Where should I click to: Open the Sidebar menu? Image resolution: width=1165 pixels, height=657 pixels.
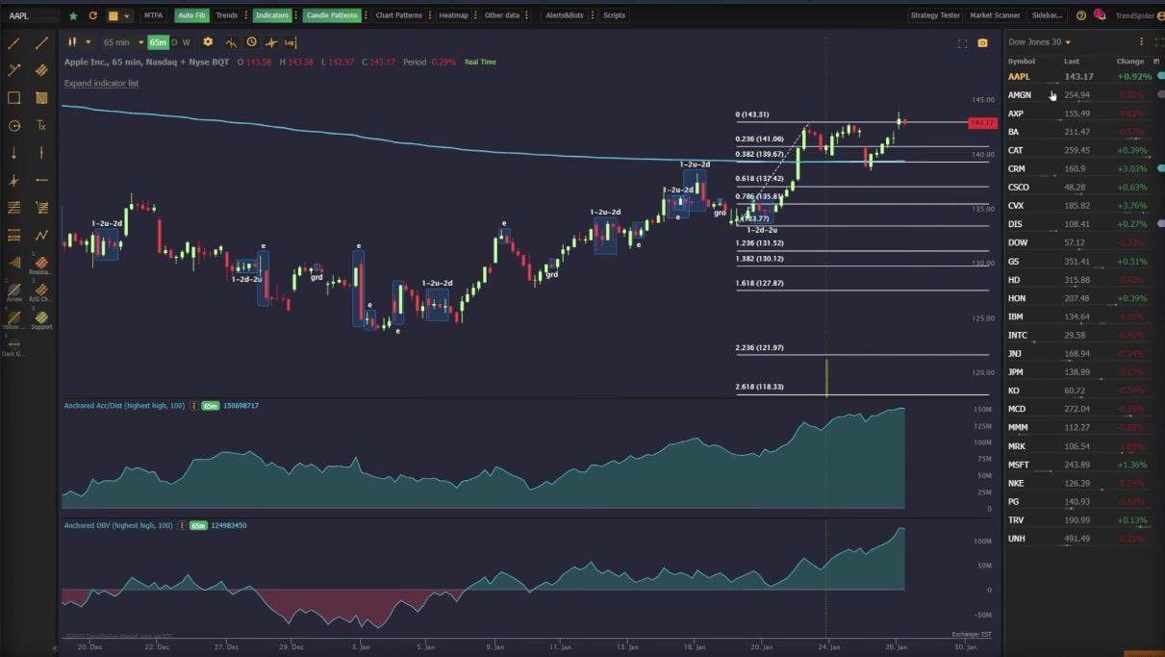(x=1047, y=15)
